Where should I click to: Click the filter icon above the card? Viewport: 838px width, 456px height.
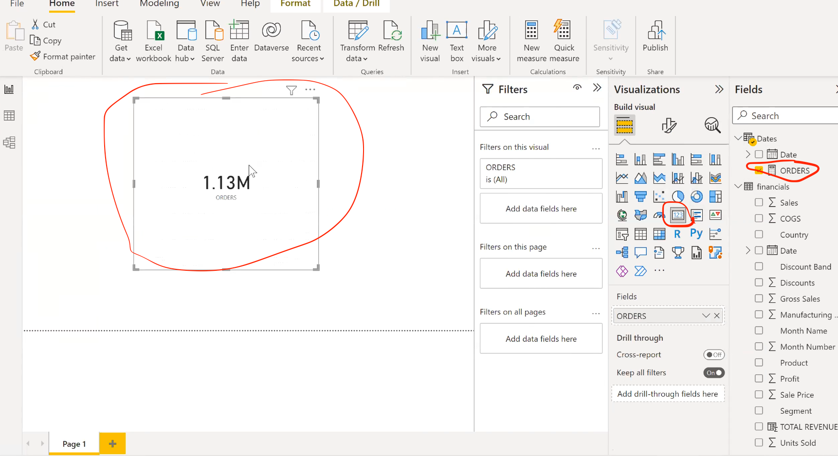coord(291,90)
